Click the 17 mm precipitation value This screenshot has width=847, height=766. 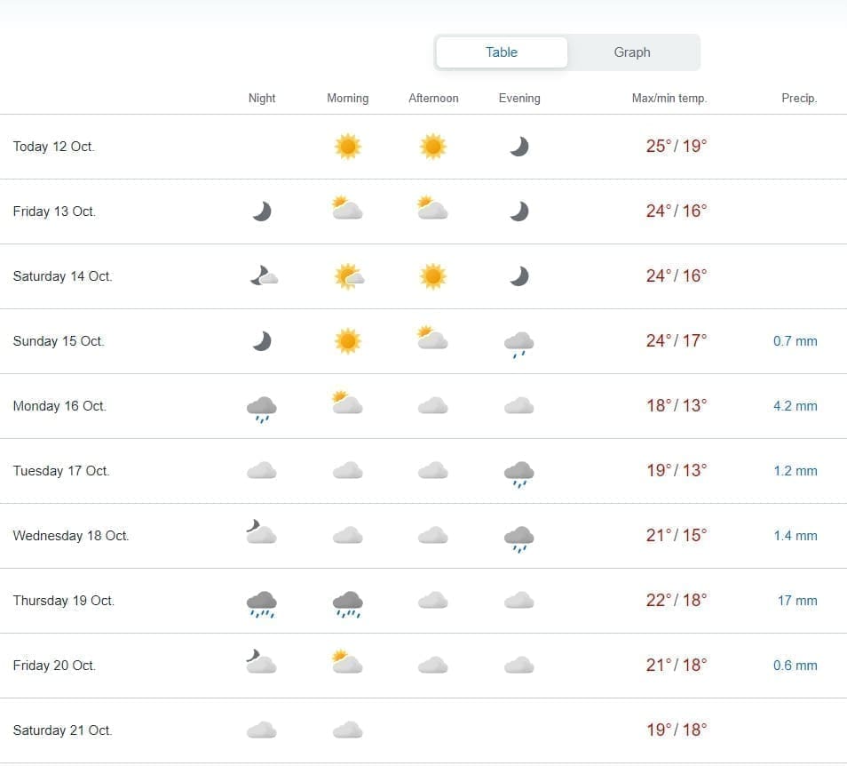(x=796, y=601)
